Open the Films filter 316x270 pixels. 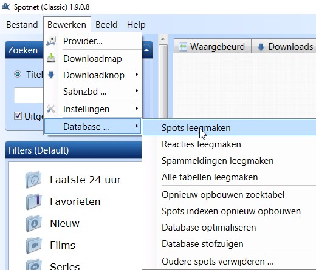[63, 245]
